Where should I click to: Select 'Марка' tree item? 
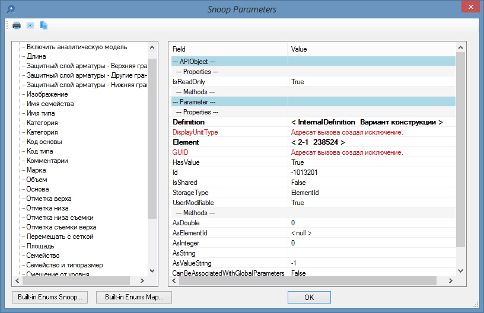click(x=36, y=170)
